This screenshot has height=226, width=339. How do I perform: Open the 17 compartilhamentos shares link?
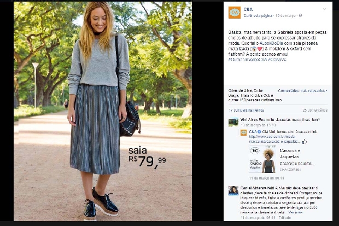pos(246,111)
